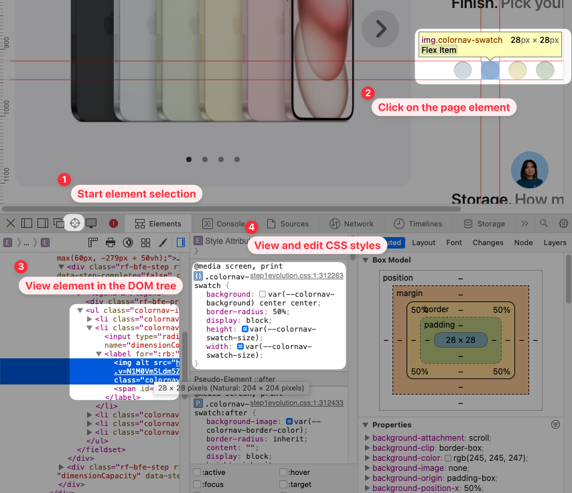Toggle the appearance/color scheme icon
This screenshot has height=493, width=572.
tap(128, 242)
